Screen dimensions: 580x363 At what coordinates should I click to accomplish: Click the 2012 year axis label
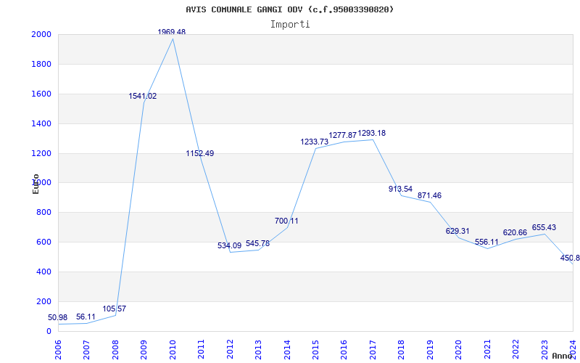230,350
